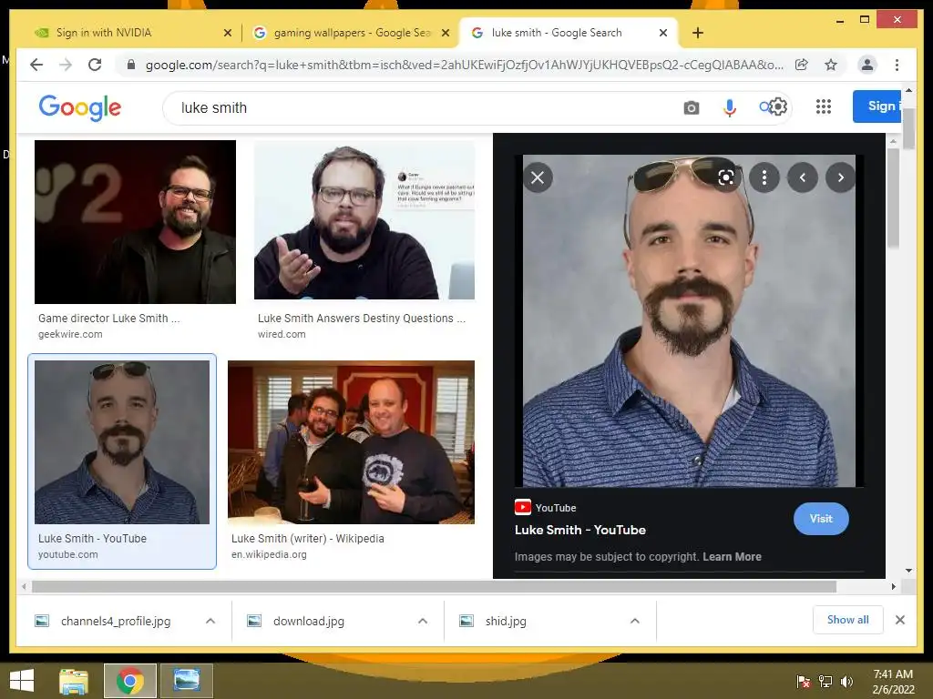Go back to the previous page
Screen dimensions: 933x699
click(36, 65)
